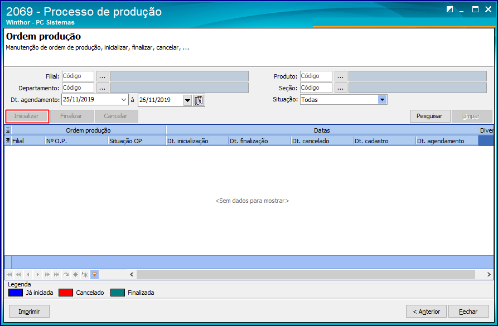
Task: Go back with the Anterior button
Action: click(x=426, y=312)
